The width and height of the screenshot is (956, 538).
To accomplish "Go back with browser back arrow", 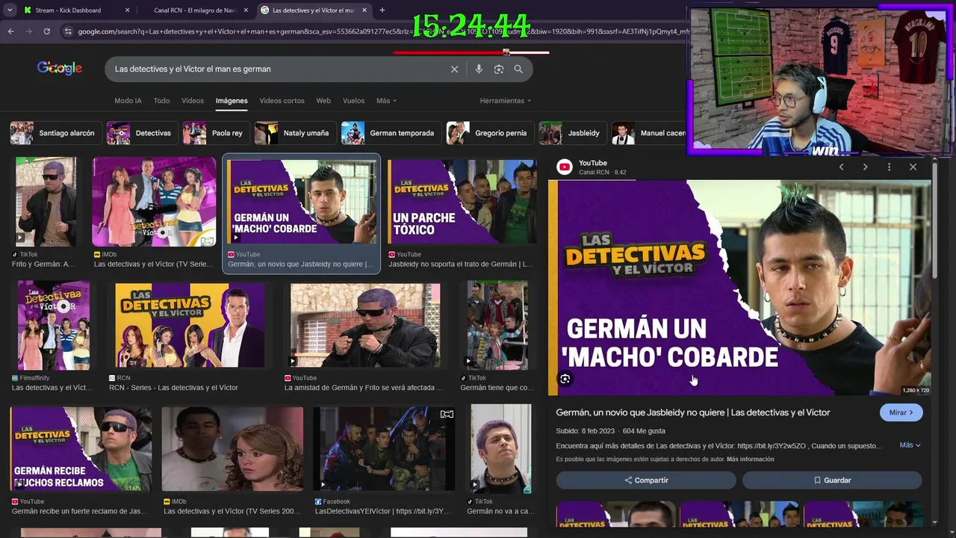I will click(10, 31).
